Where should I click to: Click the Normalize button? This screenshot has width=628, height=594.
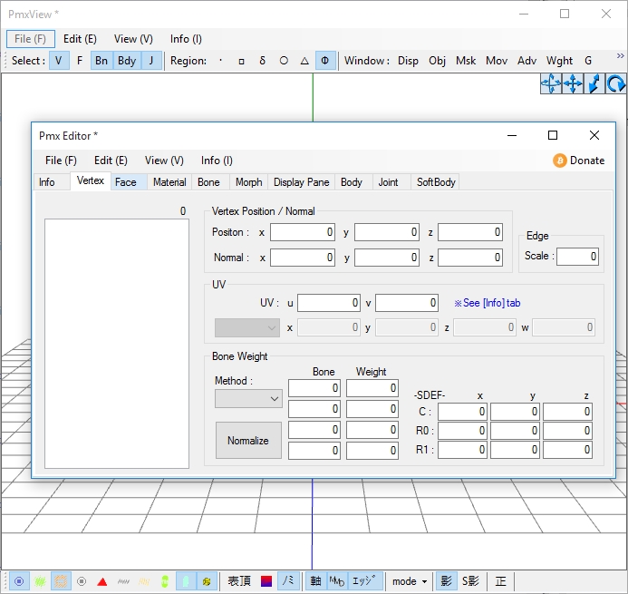[248, 440]
